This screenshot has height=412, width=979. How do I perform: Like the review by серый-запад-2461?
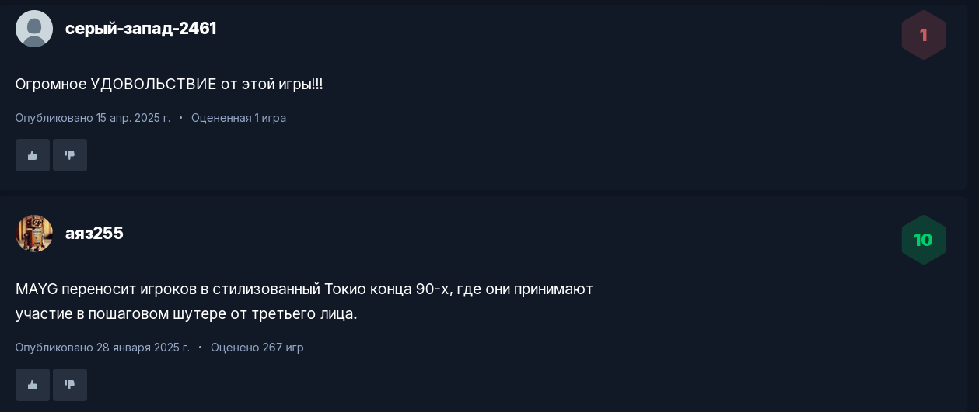pyautogui.click(x=33, y=155)
